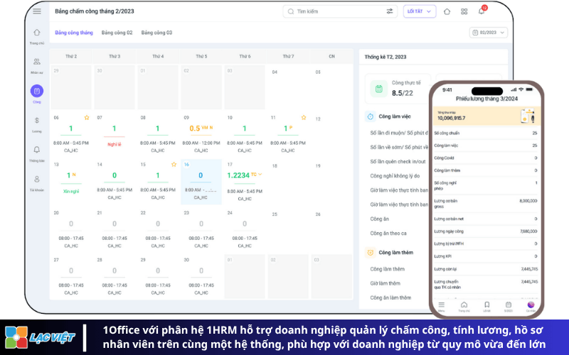Click day 20 cell with 08:00 - 17:45
Viewport: 569px width, 355px height.
click(x=71, y=229)
